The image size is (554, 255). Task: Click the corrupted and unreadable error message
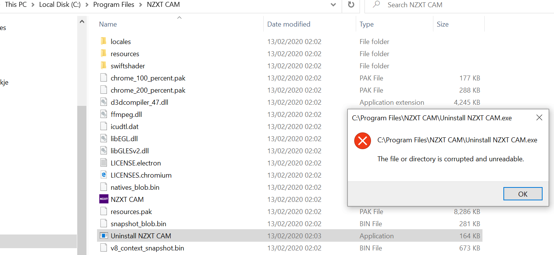click(451, 159)
